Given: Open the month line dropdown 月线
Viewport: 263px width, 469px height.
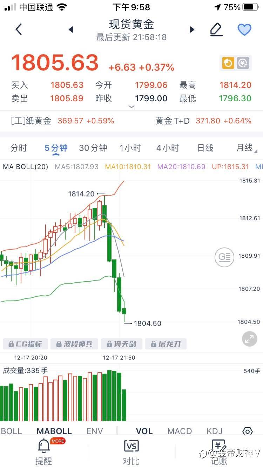Looking at the screenshot, I should [246, 148].
